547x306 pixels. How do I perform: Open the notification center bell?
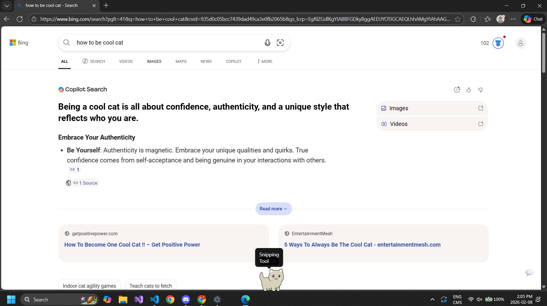pos(538,299)
